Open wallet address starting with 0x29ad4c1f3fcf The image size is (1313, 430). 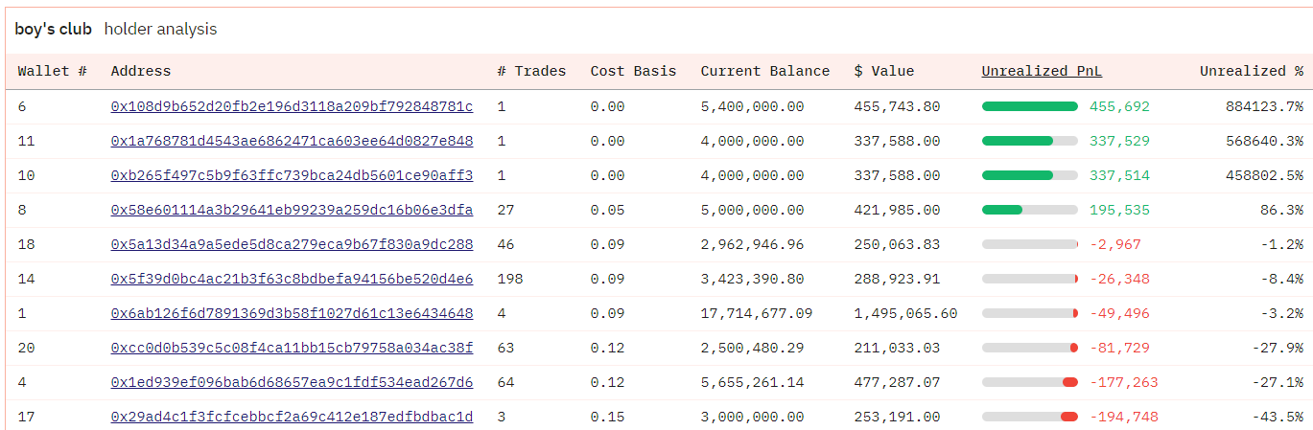point(292,417)
